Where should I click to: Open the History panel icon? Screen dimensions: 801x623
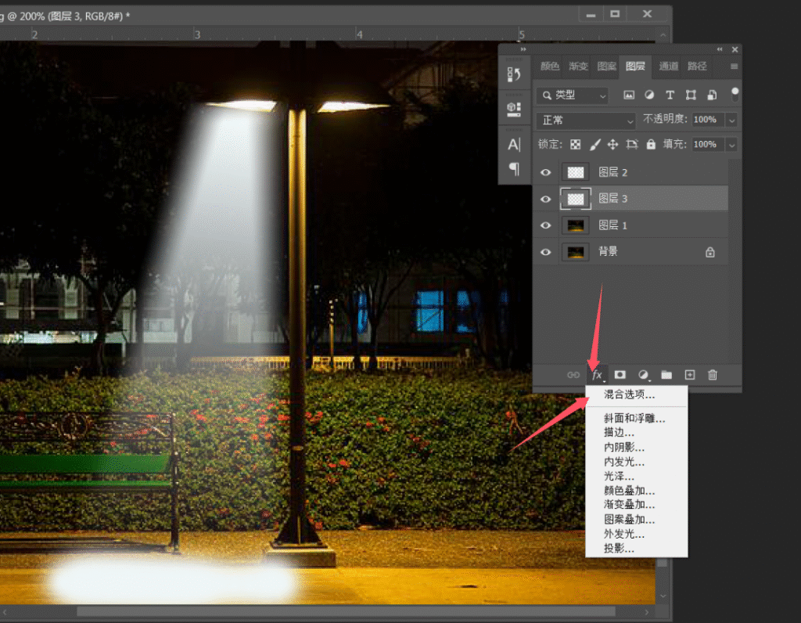[x=514, y=75]
